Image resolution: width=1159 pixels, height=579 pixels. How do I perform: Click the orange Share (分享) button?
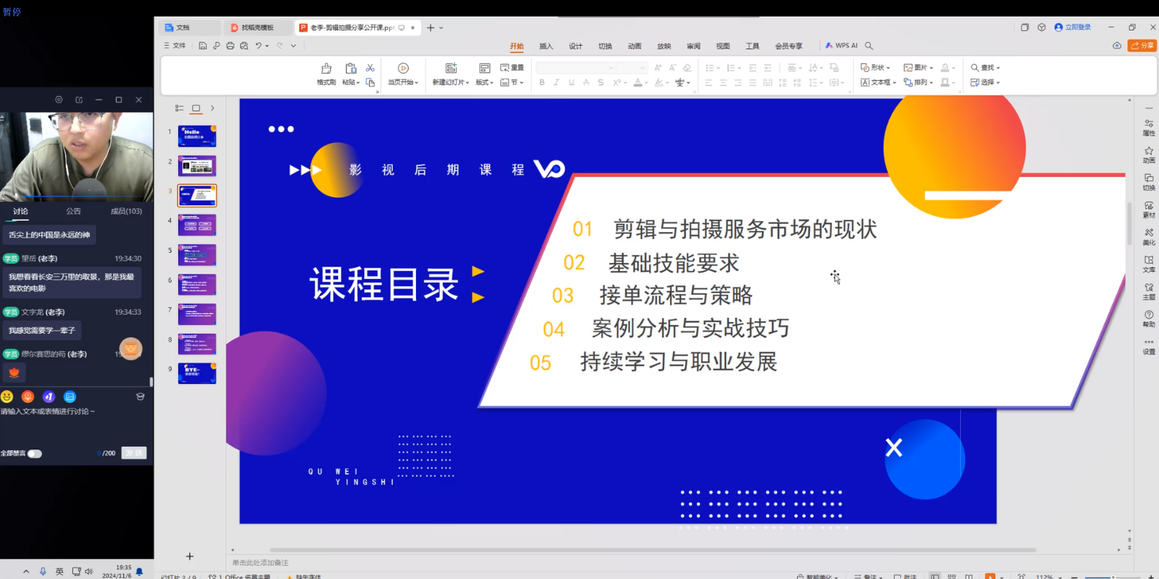[x=1142, y=46]
